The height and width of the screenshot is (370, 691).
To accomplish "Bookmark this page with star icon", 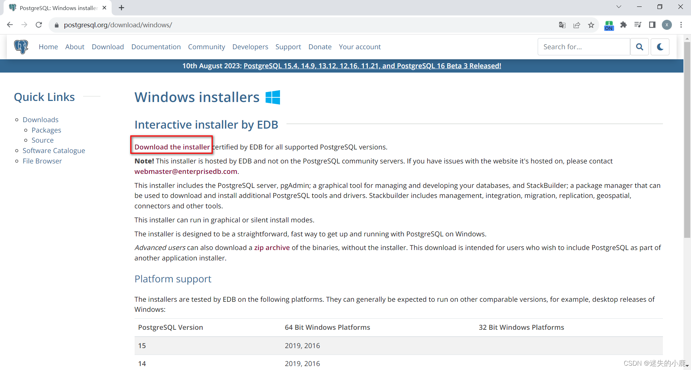I will (591, 25).
